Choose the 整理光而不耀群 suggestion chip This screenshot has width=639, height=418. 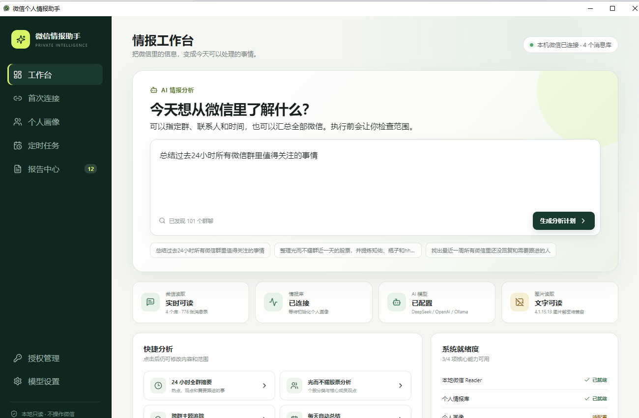[348, 251]
